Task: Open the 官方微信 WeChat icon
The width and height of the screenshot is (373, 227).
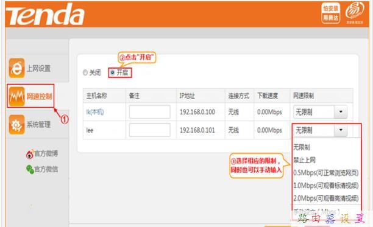Action: (30, 169)
